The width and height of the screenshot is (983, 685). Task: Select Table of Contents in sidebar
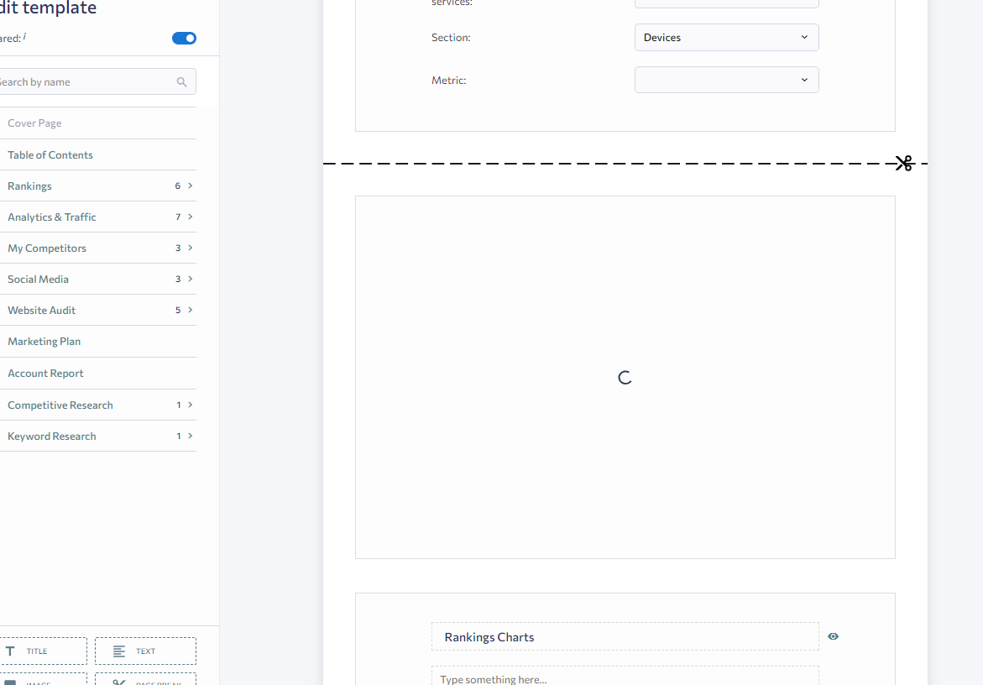50,154
